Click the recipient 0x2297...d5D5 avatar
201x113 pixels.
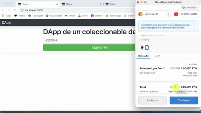[x=176, y=14]
